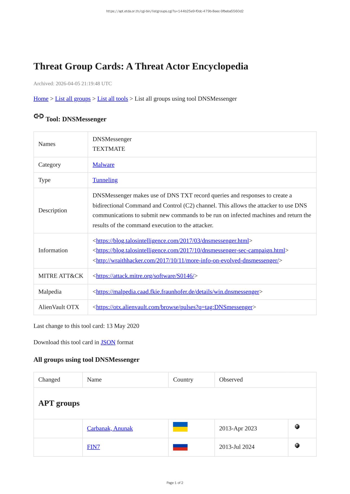
Task: Open the Carbanak, Anunak group page
Action: [x=110, y=428]
